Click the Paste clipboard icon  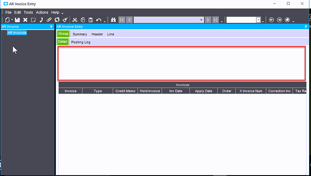pos(91,20)
